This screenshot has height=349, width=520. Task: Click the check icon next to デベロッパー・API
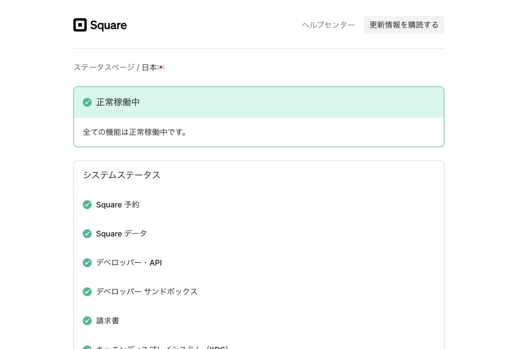pyautogui.click(x=87, y=262)
